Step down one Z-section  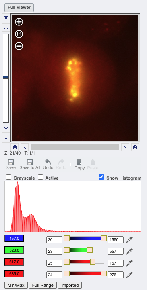6,128
